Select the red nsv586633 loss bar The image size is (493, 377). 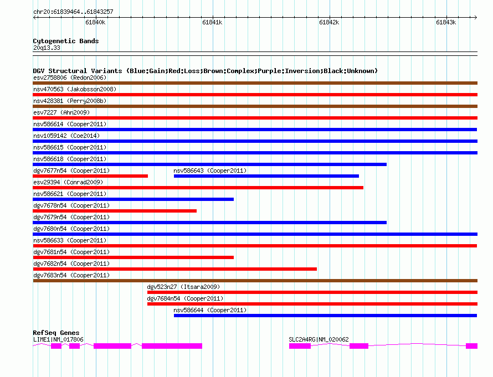(255, 246)
